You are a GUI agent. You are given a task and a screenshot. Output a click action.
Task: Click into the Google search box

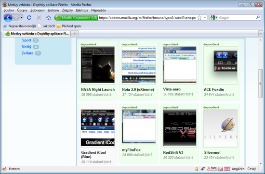pos(237,18)
